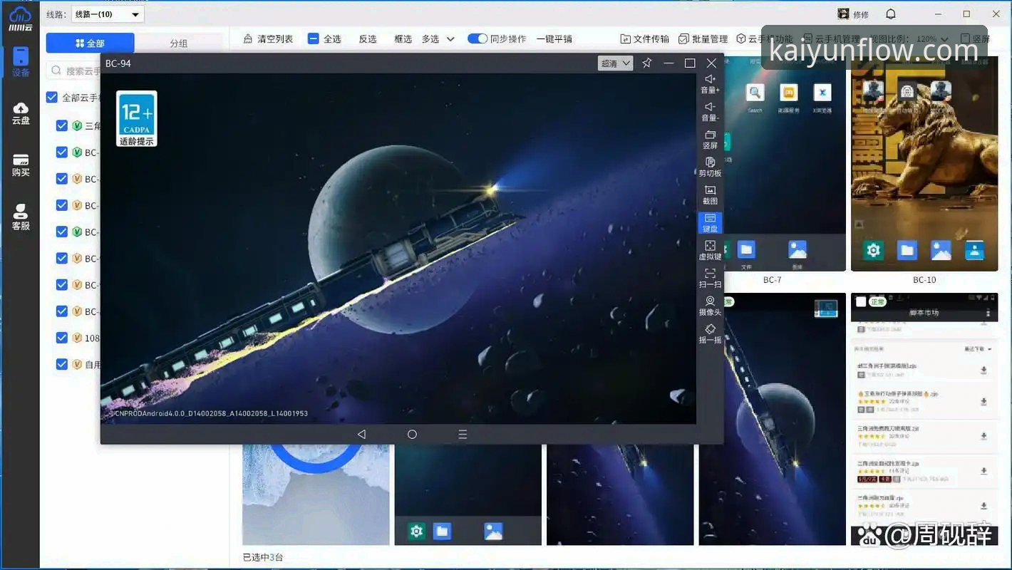Open the 设备 (devices) section in sidebar

(x=21, y=62)
